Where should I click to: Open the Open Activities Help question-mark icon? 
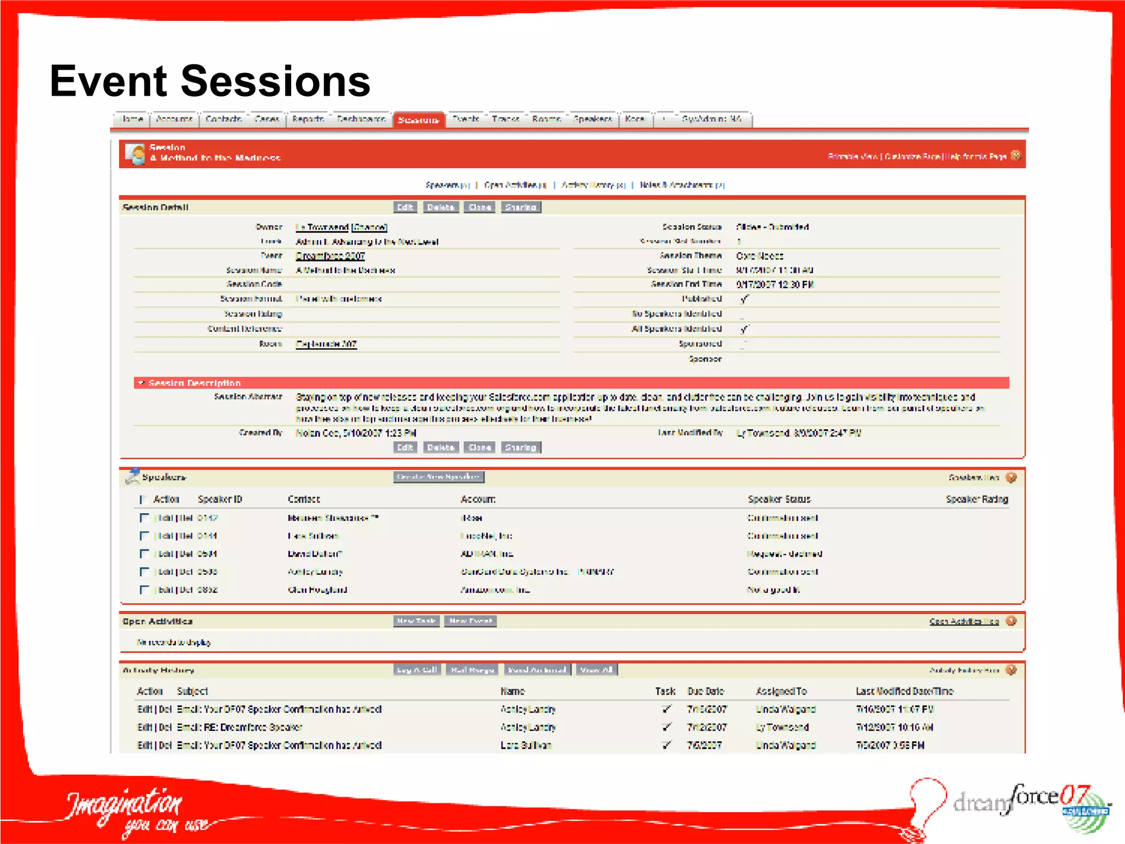pyautogui.click(x=1011, y=621)
